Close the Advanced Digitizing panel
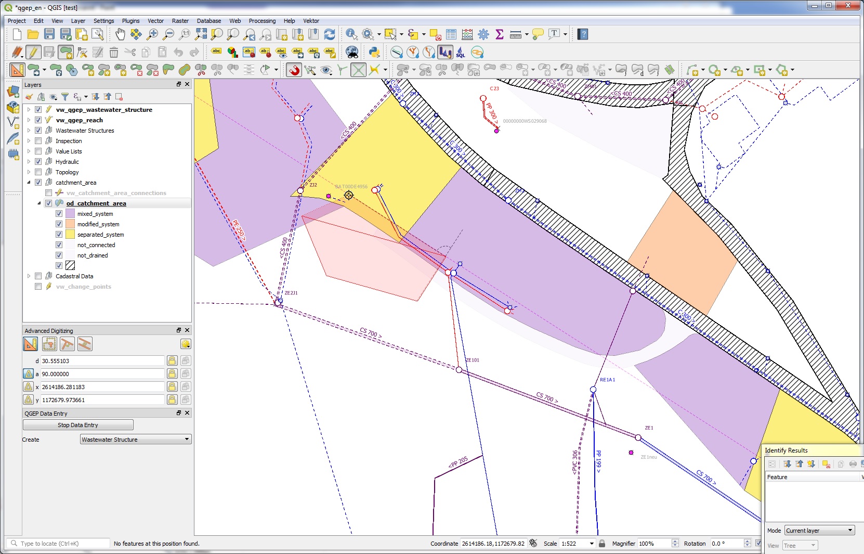The image size is (864, 554). (x=187, y=330)
